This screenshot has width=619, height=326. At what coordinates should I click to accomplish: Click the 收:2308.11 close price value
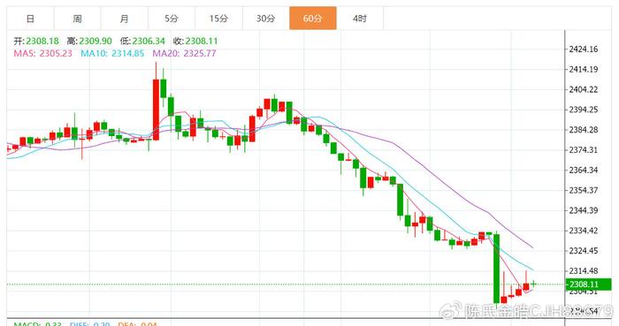(x=195, y=41)
